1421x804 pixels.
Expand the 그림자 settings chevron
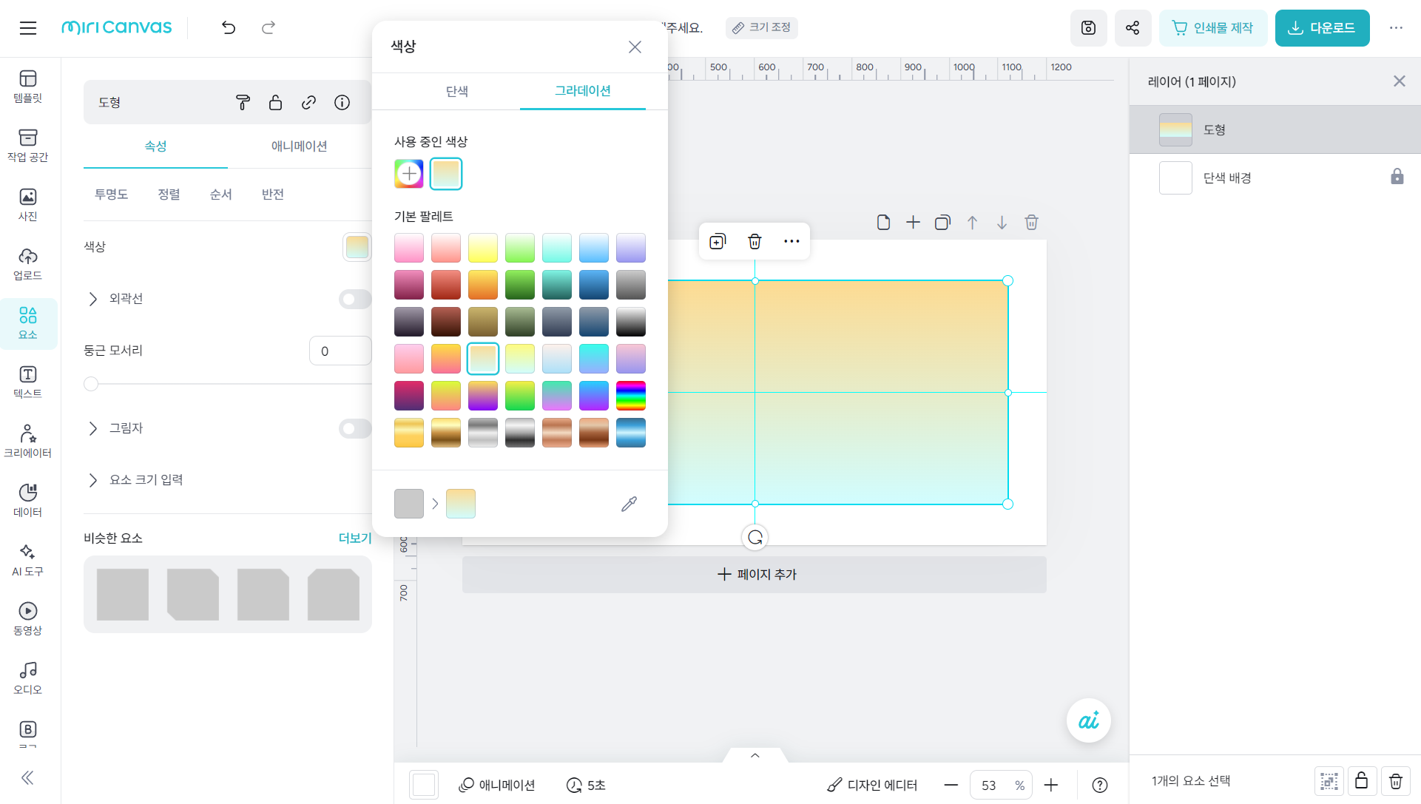tap(93, 428)
